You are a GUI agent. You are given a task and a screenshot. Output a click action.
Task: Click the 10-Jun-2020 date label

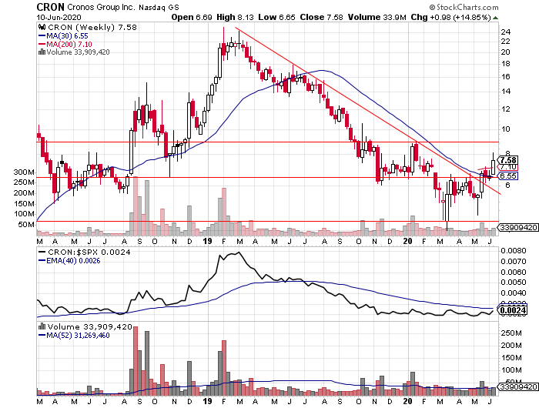[x=59, y=17]
